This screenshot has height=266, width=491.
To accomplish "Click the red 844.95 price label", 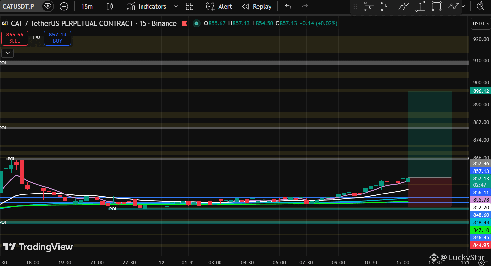I will 481,245.
